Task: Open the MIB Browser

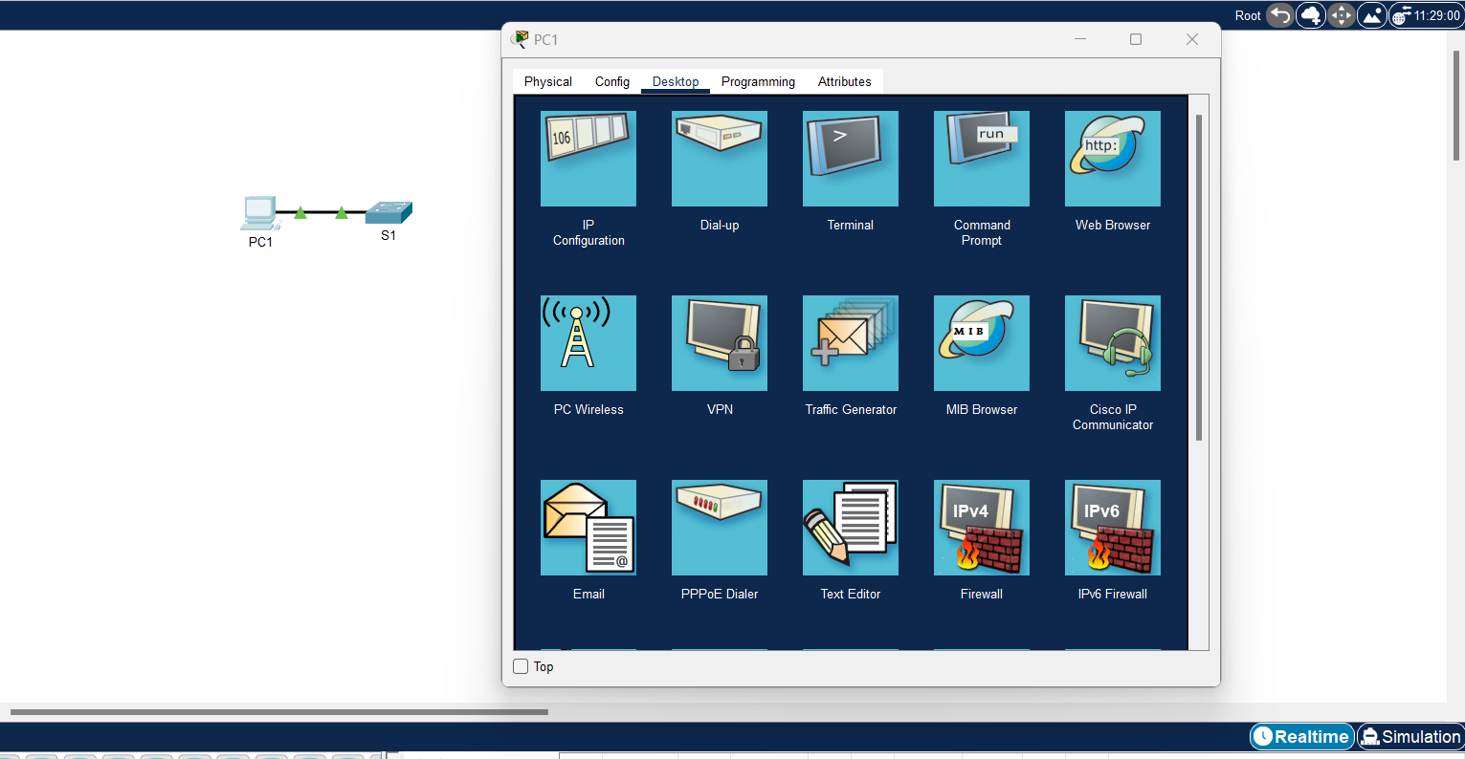Action: tap(981, 343)
